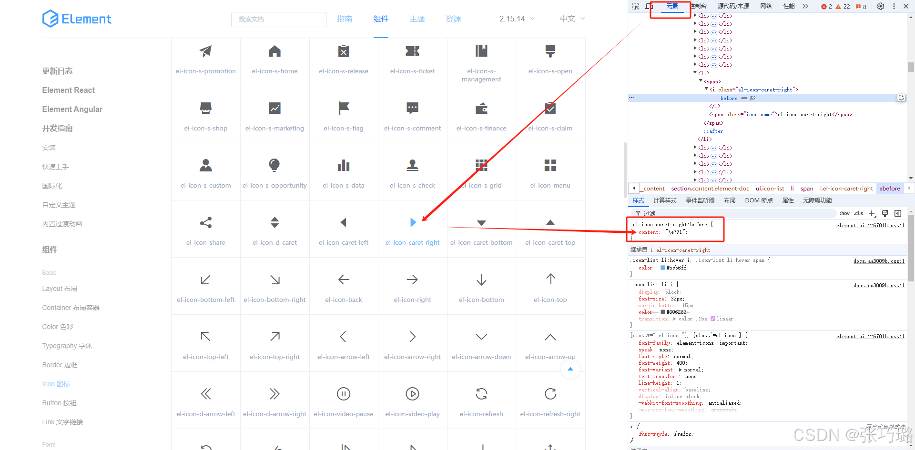The width and height of the screenshot is (915, 450).
Task: Switch to the 控制台 console tab
Action: 698,6
